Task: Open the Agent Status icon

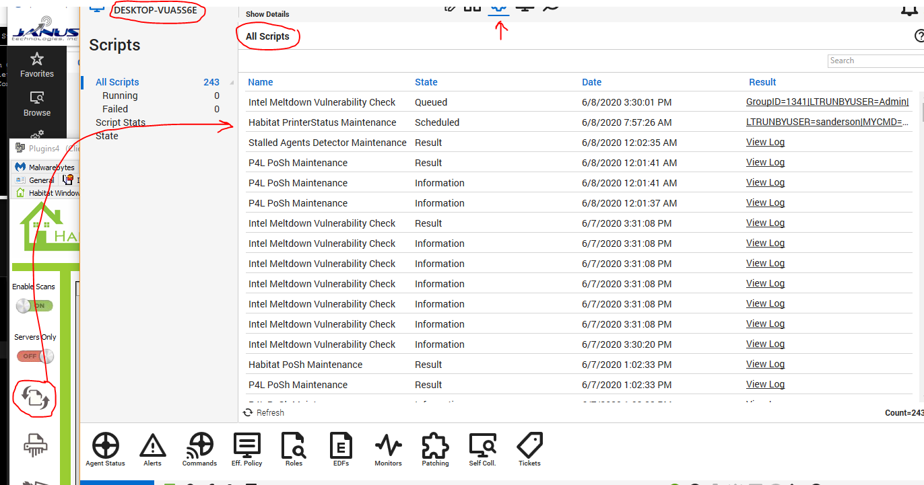Action: pyautogui.click(x=105, y=446)
